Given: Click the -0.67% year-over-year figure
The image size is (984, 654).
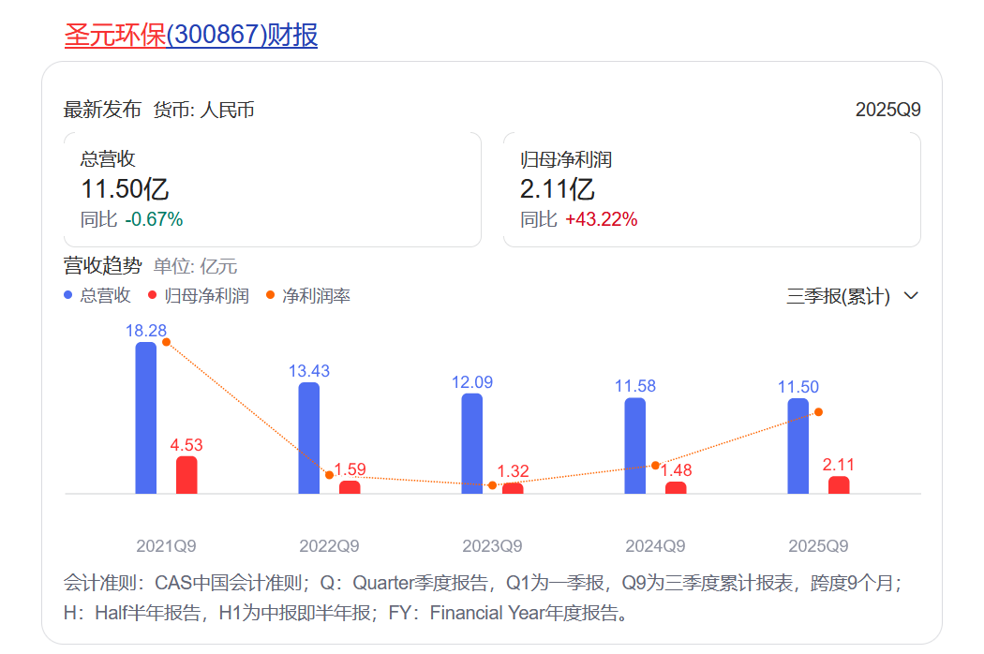Looking at the screenshot, I should pyautogui.click(x=154, y=219).
